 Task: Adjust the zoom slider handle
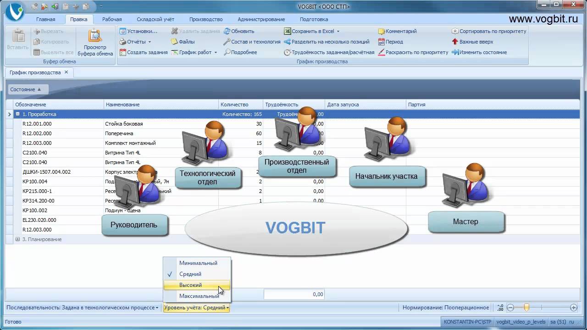coord(526,308)
